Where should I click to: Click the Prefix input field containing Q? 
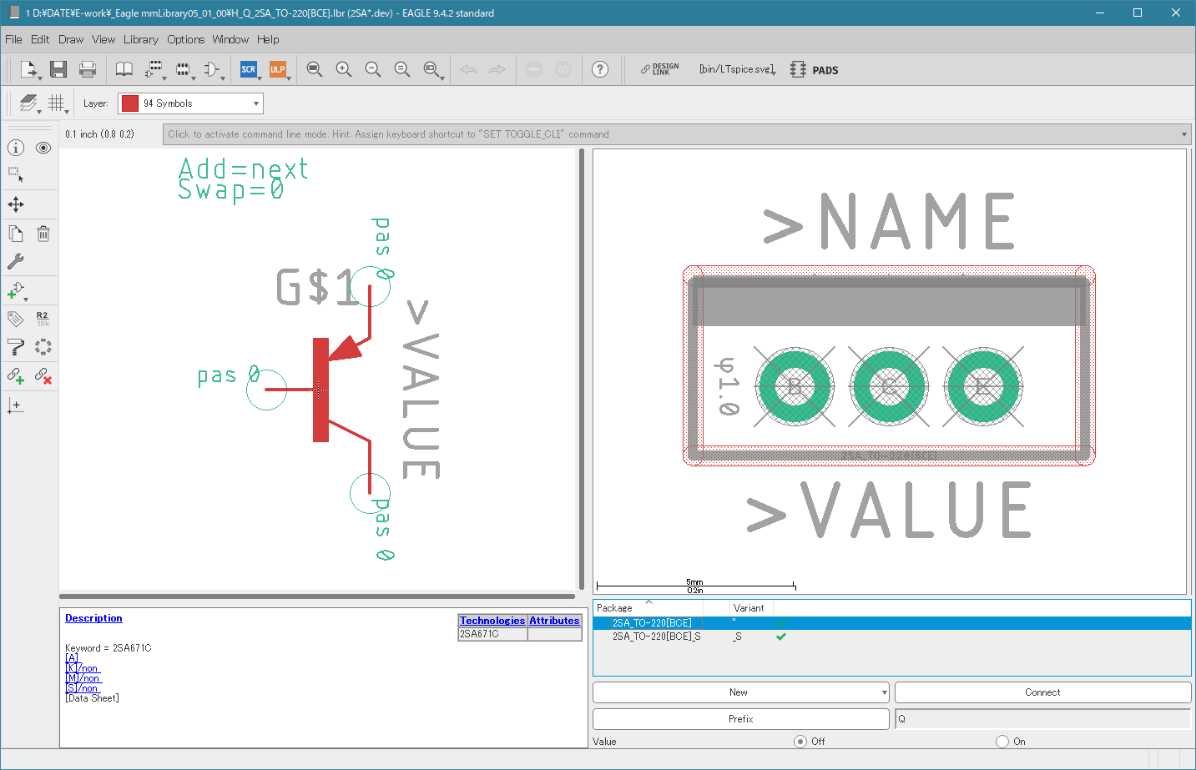click(x=1042, y=719)
